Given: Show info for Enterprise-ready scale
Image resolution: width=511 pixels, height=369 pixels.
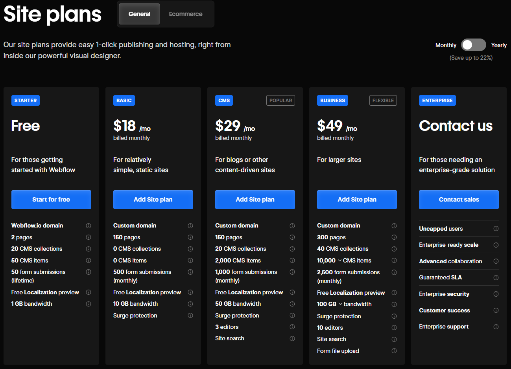Looking at the screenshot, I should pyautogui.click(x=496, y=245).
